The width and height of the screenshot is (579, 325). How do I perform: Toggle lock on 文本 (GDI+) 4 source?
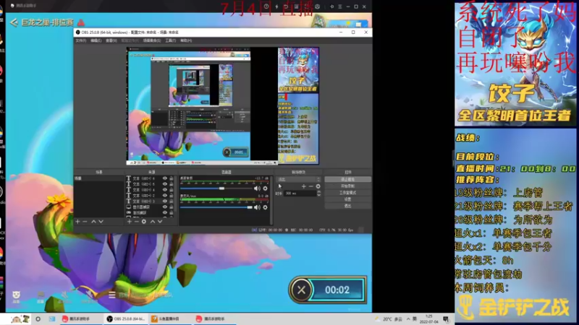coord(172,190)
